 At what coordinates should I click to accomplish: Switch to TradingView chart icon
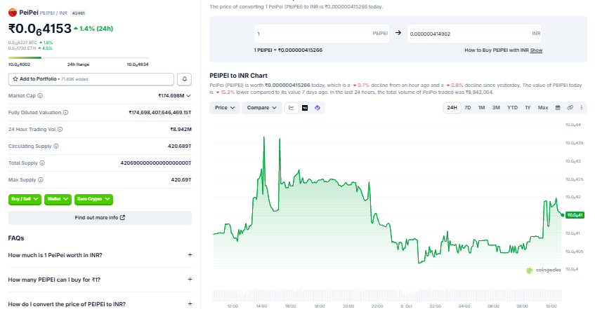click(305, 108)
